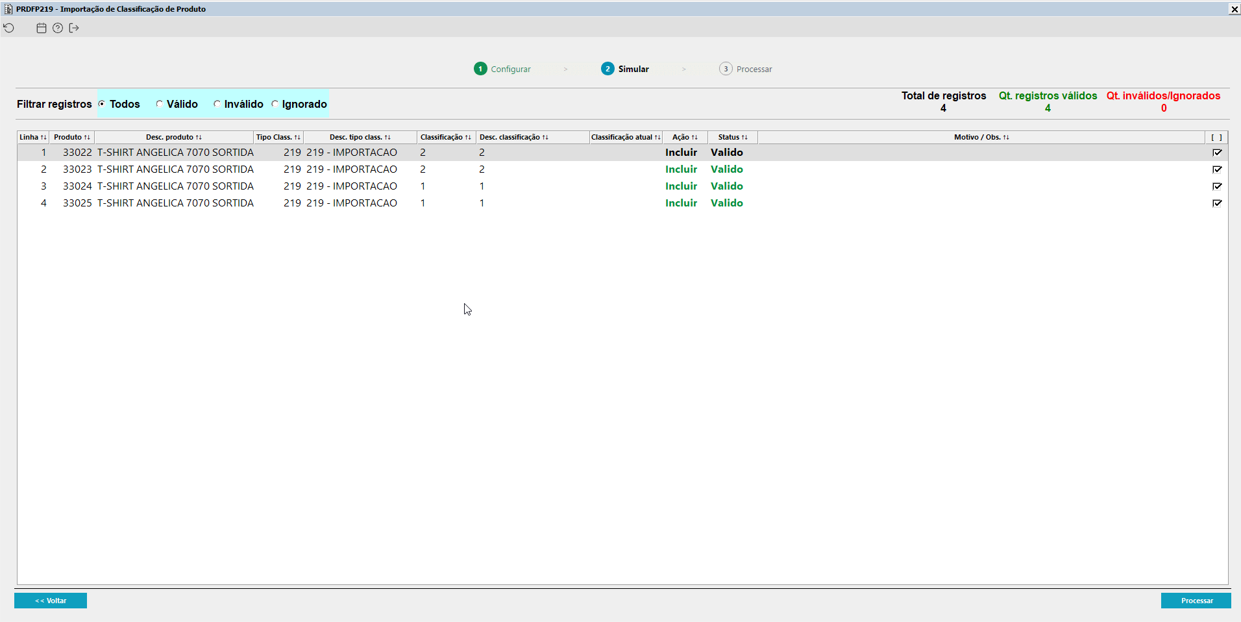The height and width of the screenshot is (622, 1241).
Task: Select the Inválido filter radio button
Action: click(x=217, y=104)
